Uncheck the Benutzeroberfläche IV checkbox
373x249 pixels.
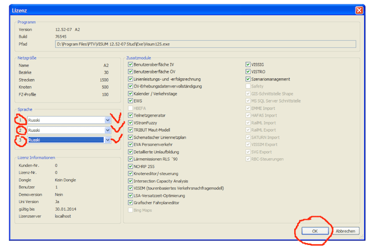point(130,64)
